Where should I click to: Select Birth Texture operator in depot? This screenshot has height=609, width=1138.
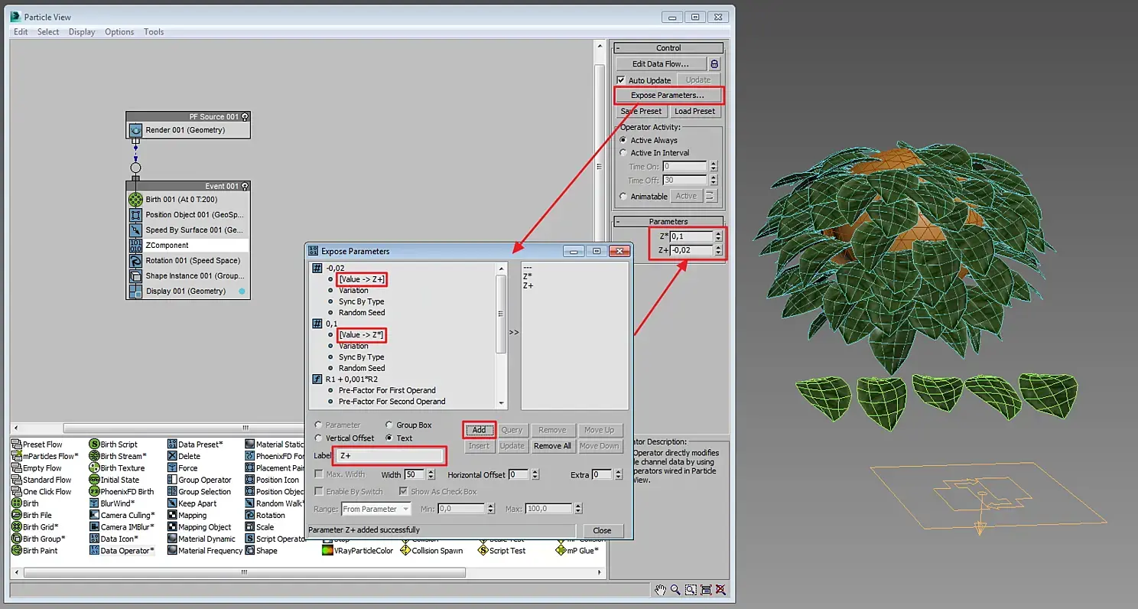click(117, 468)
